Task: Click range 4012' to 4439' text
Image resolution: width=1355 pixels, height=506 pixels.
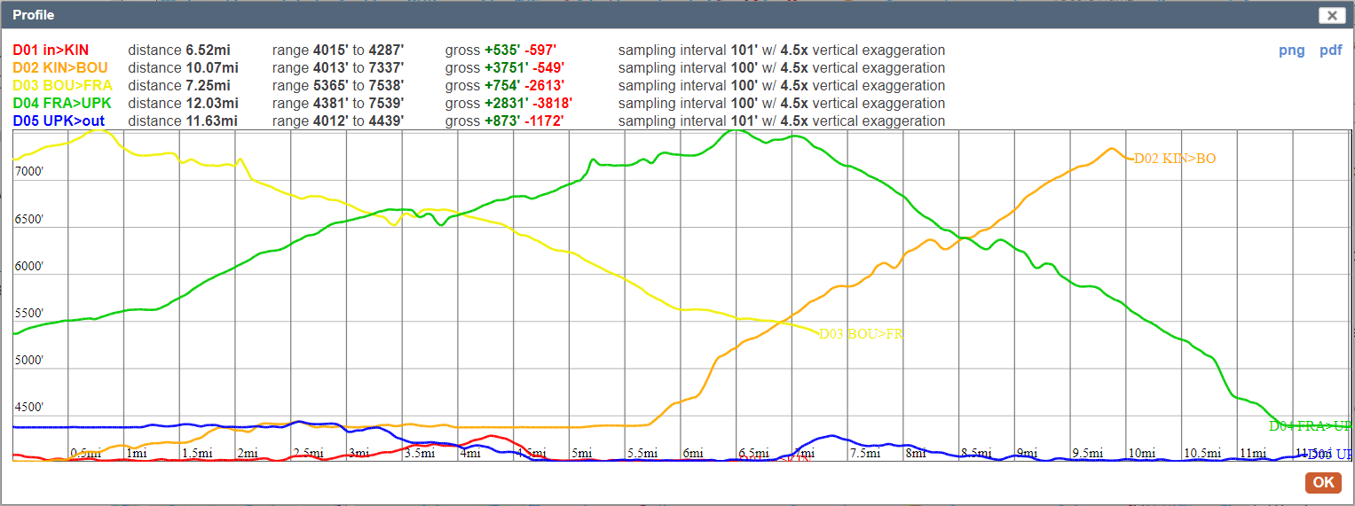Action: (338, 121)
